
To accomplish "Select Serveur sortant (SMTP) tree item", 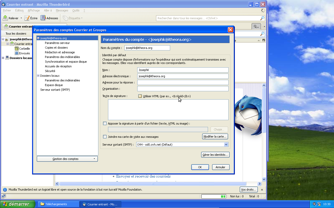I will (55, 90).
